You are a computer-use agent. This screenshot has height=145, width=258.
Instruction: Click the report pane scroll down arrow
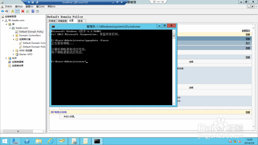coord(254,126)
